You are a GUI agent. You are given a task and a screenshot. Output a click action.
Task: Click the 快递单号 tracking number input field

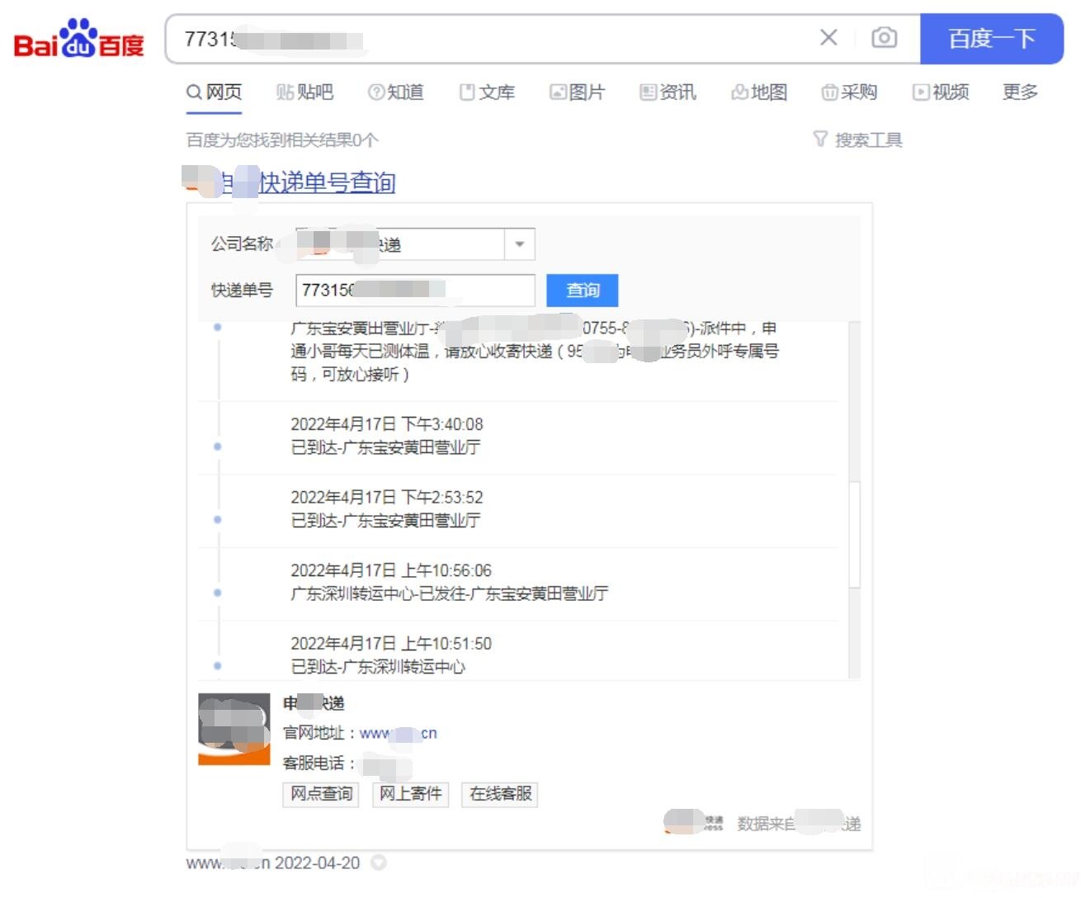coord(414,291)
